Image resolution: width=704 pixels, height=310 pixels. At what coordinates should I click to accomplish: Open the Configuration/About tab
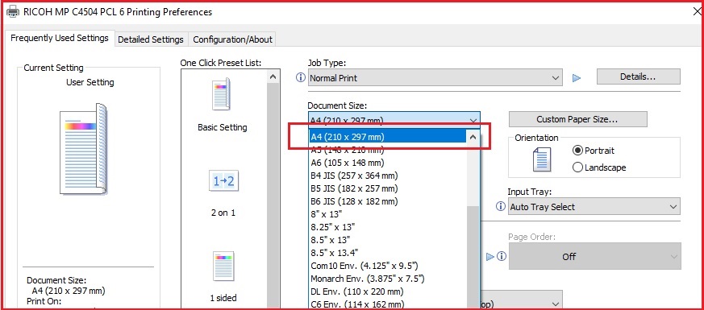(232, 39)
